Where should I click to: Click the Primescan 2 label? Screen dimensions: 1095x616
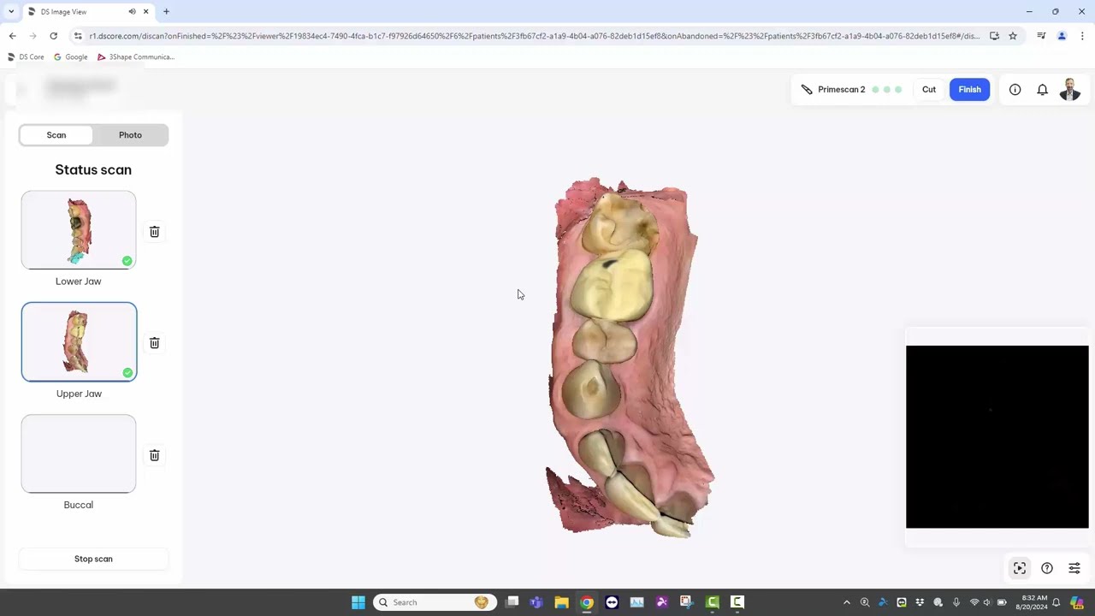click(842, 90)
